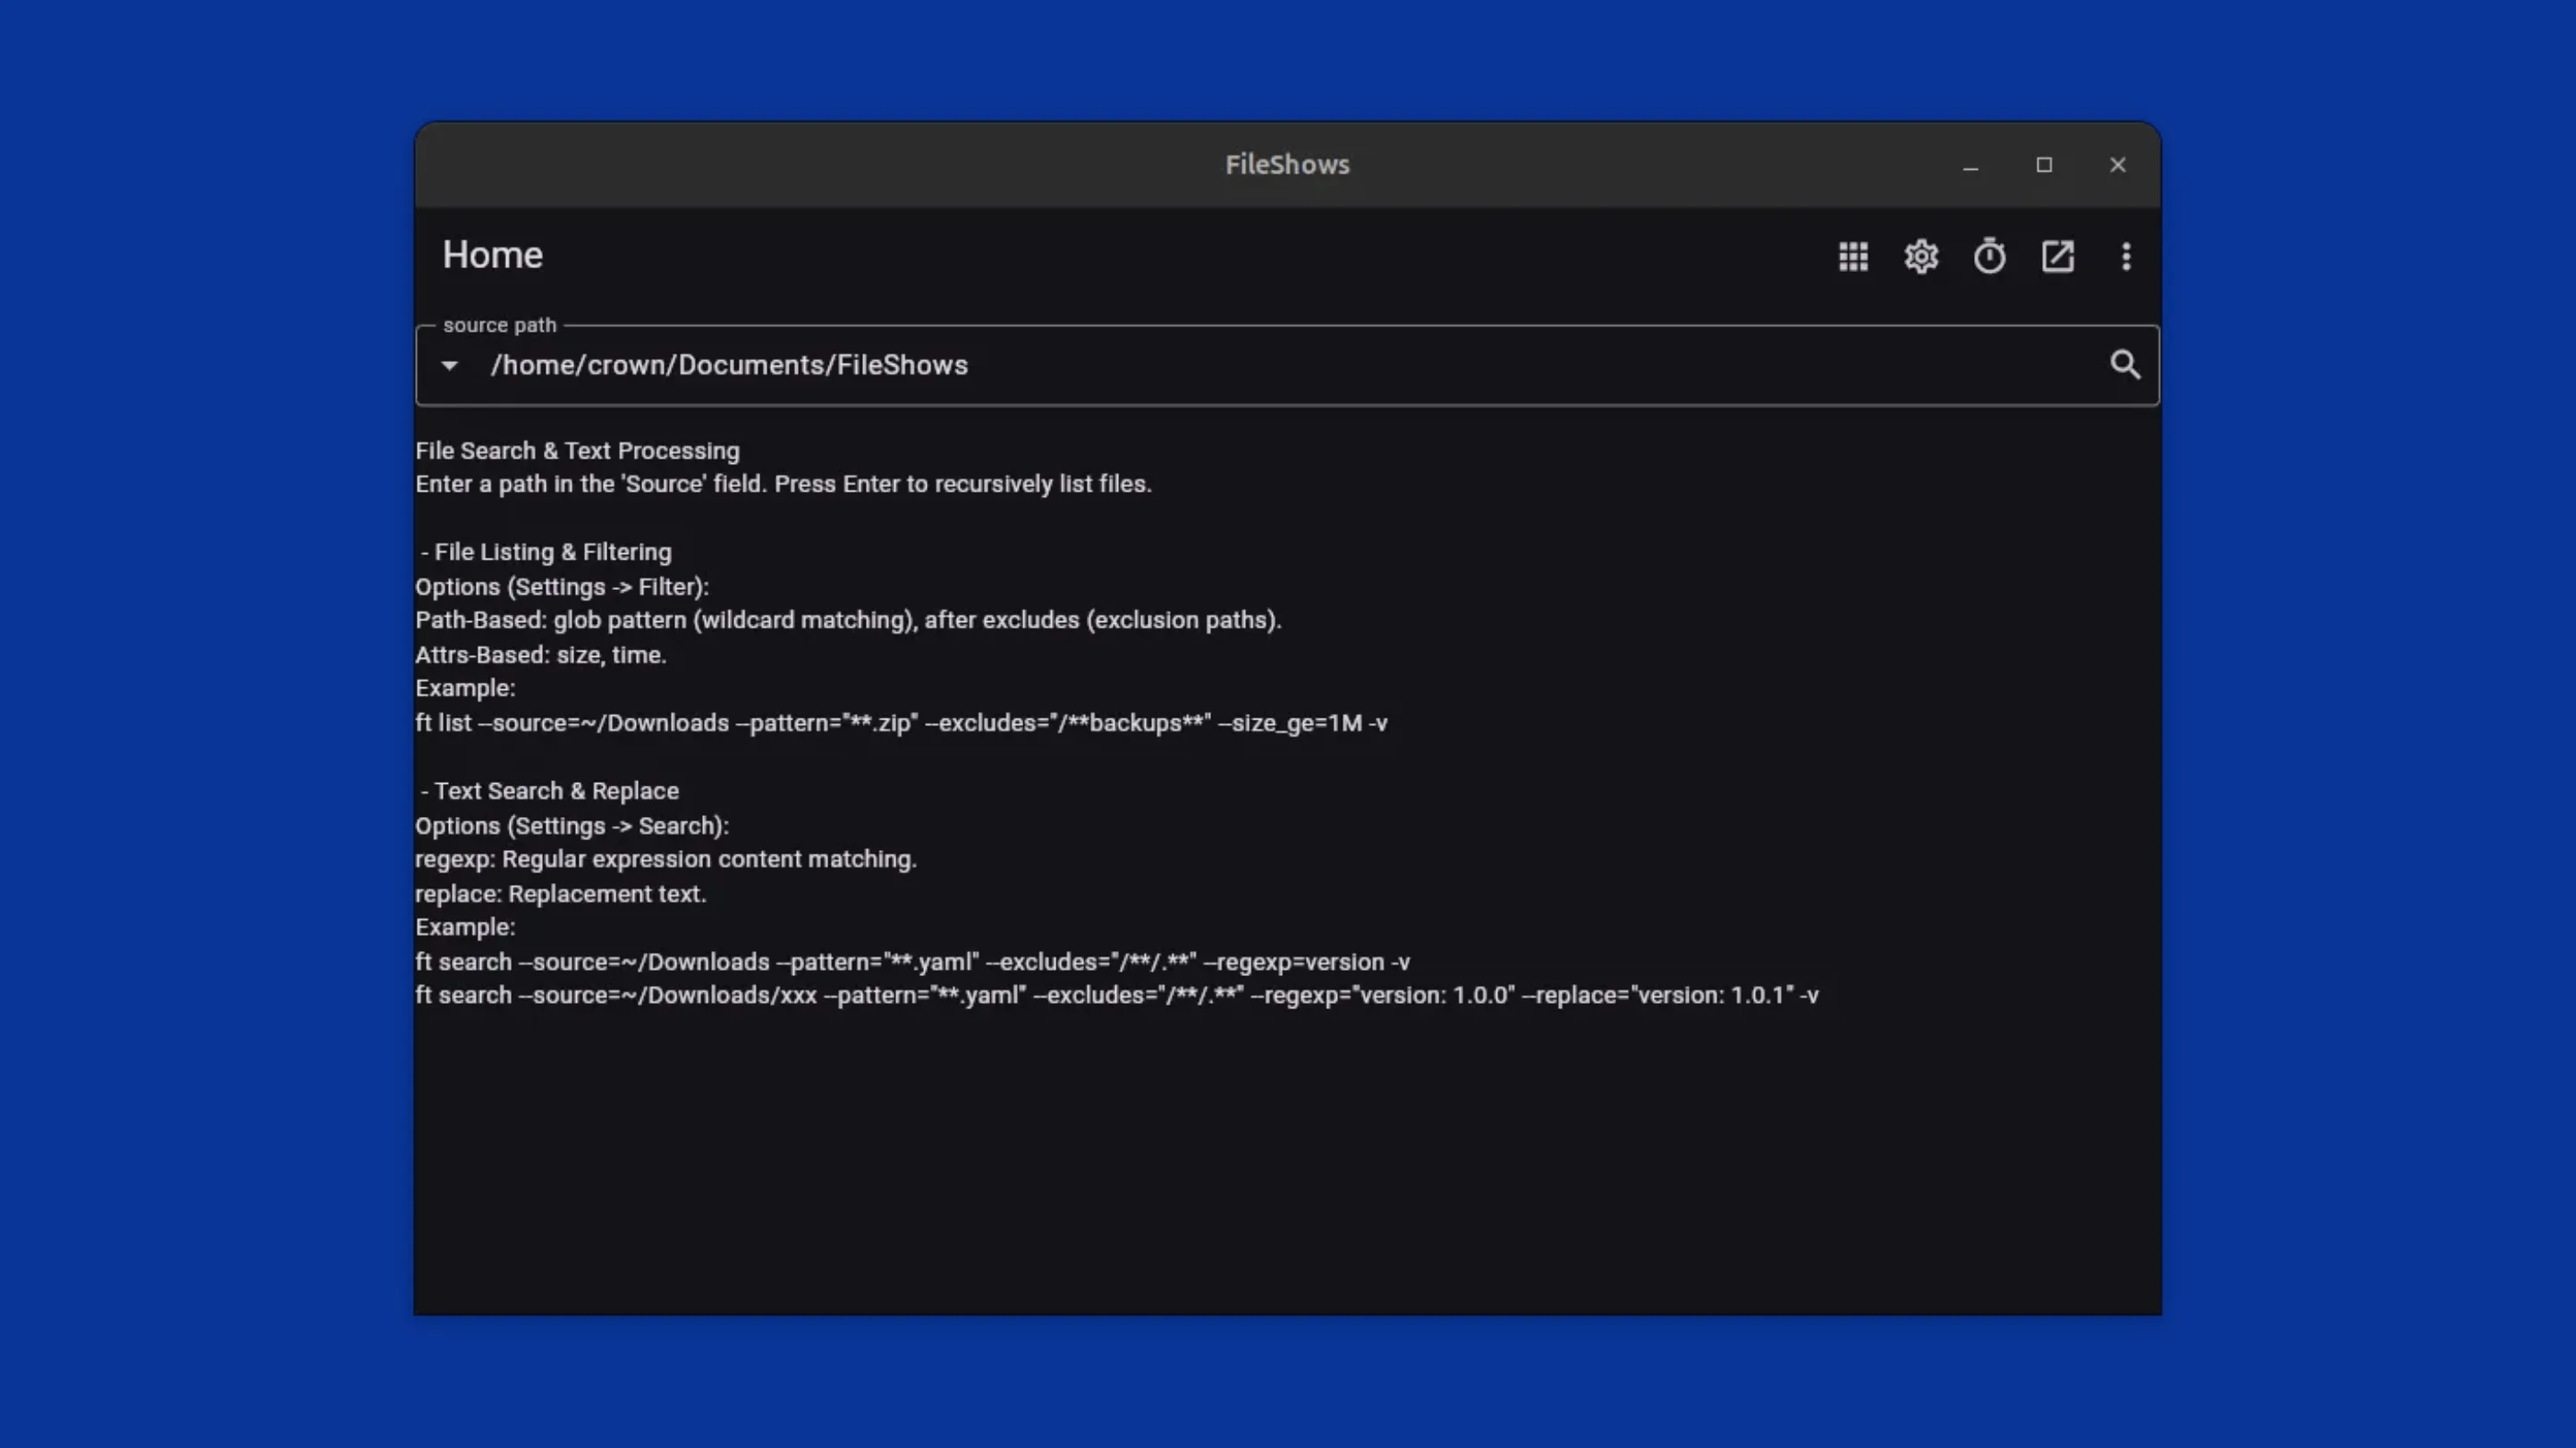Open the apps grid menu
The width and height of the screenshot is (2576, 1448).
click(1852, 257)
